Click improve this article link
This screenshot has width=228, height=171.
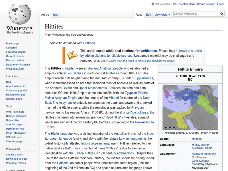(189, 51)
